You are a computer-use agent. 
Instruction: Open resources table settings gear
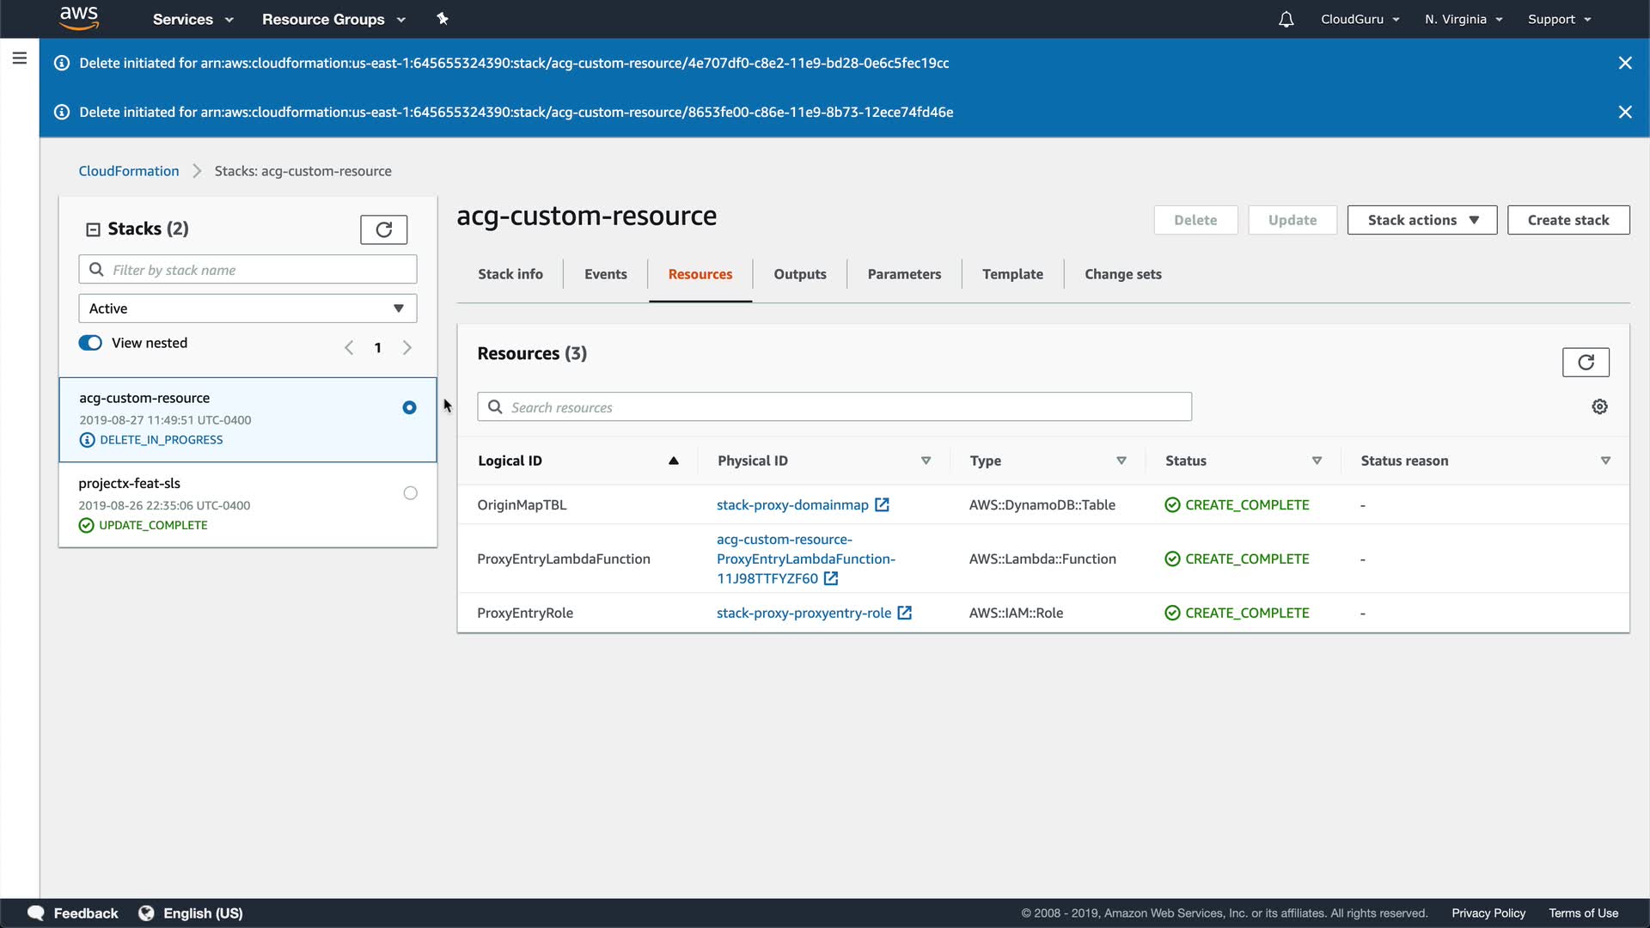click(1599, 406)
